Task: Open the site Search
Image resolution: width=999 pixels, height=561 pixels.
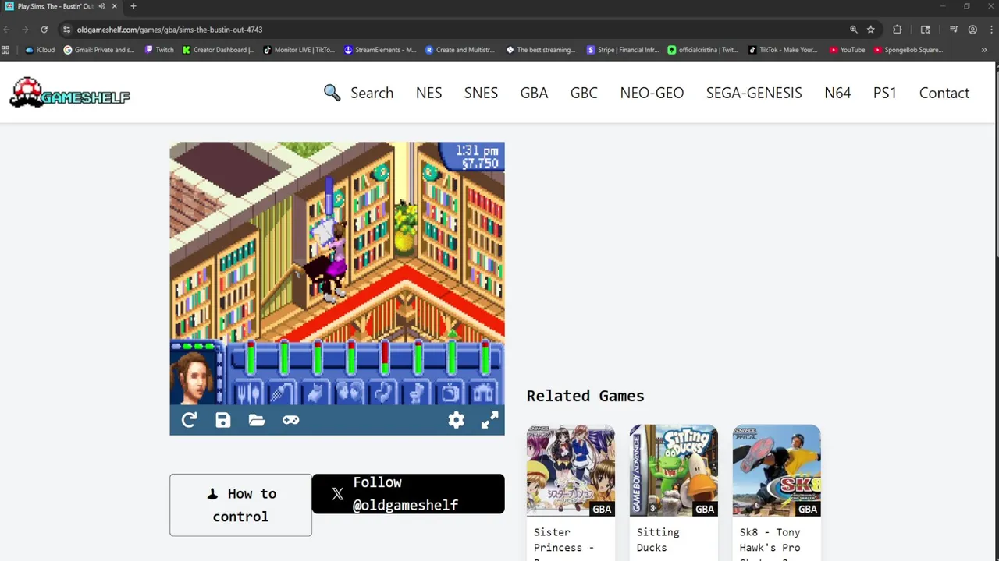Action: [x=358, y=93]
